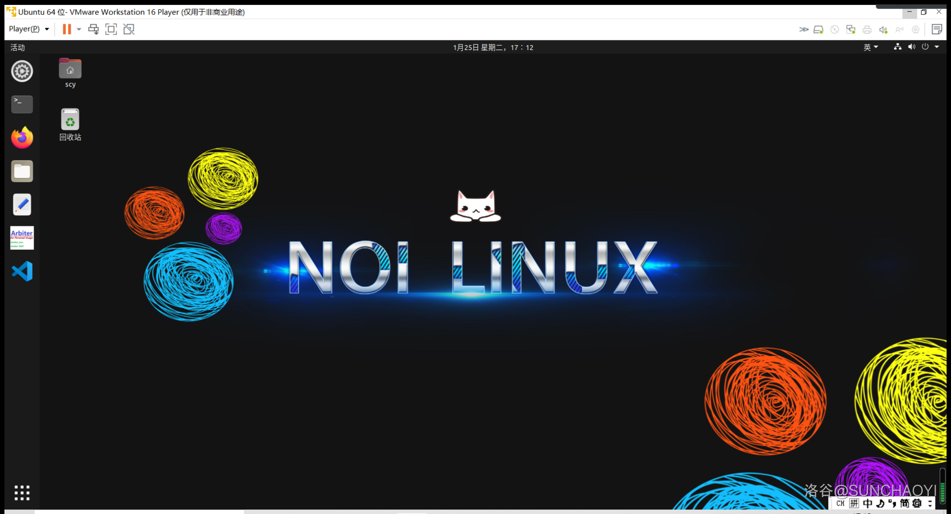Open the Ubuntu system power menu arrow
Viewport: 951px width, 514px height.
(937, 47)
